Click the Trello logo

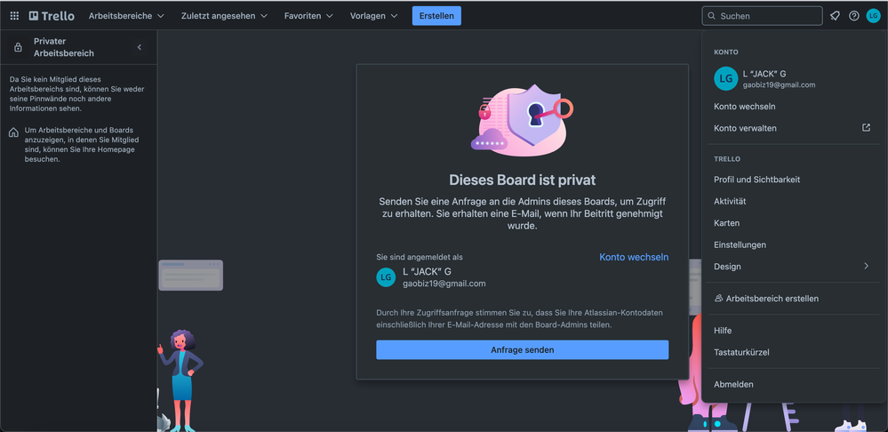click(52, 16)
